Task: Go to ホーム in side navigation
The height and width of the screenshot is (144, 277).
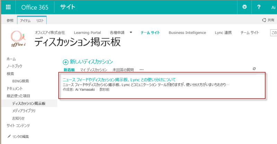Action: [11, 59]
